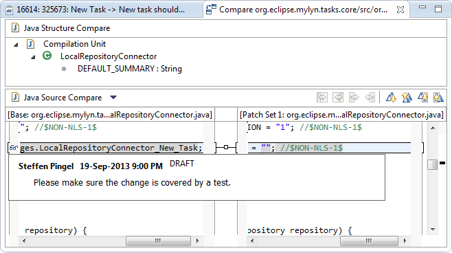Click Copy All Non-Conflicting Changes from Left to Right
The image size is (452, 253).
(x=322, y=98)
